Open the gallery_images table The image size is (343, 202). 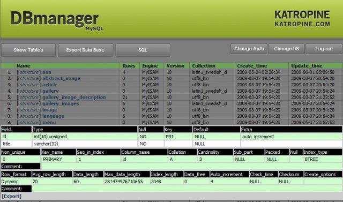pyautogui.click(x=61, y=103)
